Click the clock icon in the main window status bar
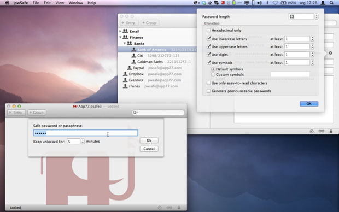This screenshot has width=339, height=212. (x=312, y=131)
